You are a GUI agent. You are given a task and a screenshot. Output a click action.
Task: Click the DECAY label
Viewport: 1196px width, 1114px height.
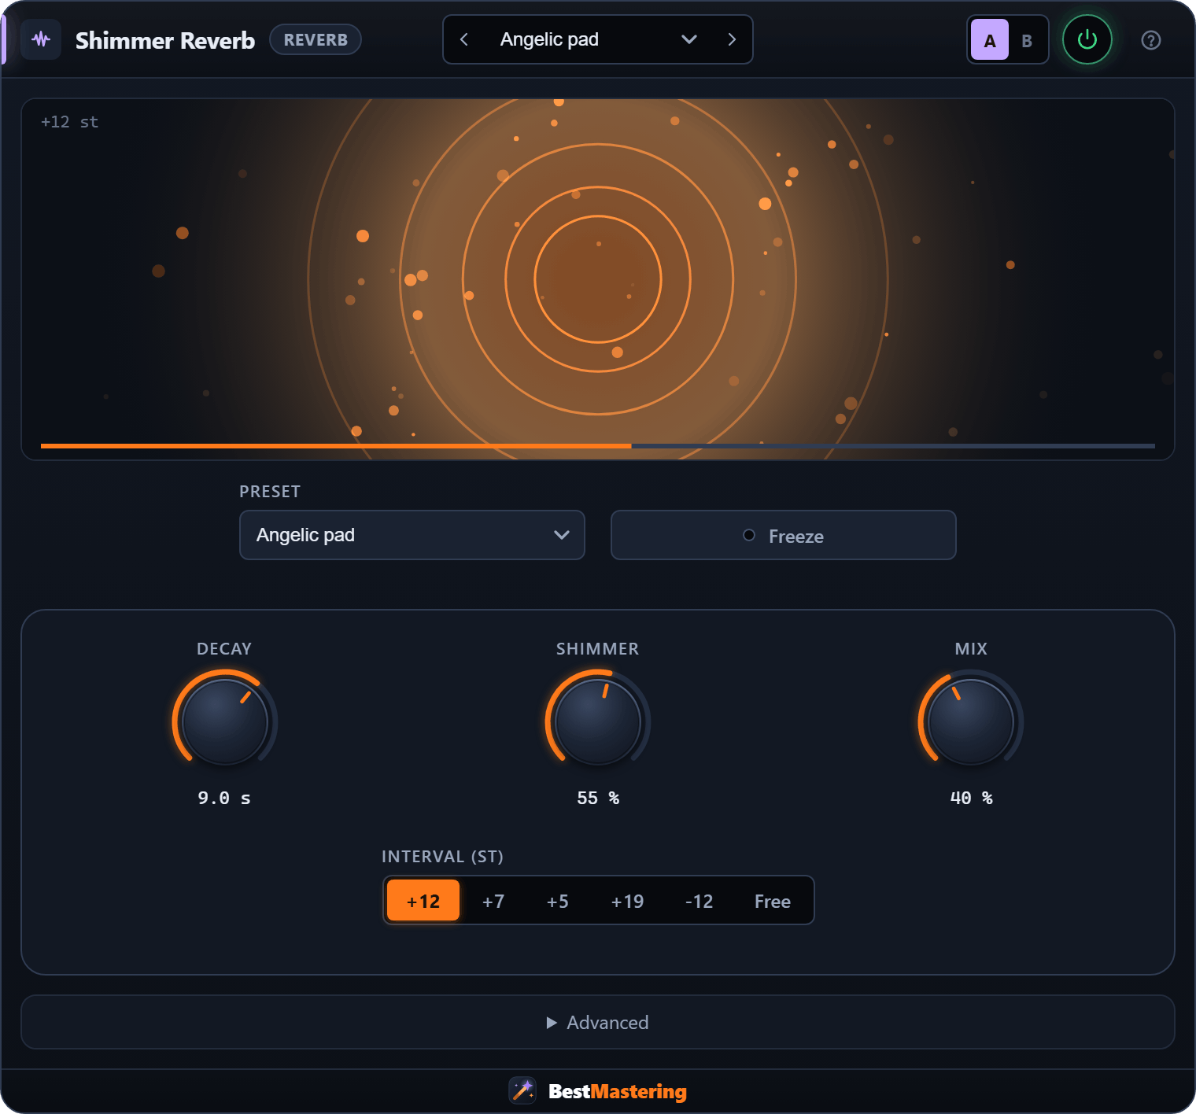point(224,649)
